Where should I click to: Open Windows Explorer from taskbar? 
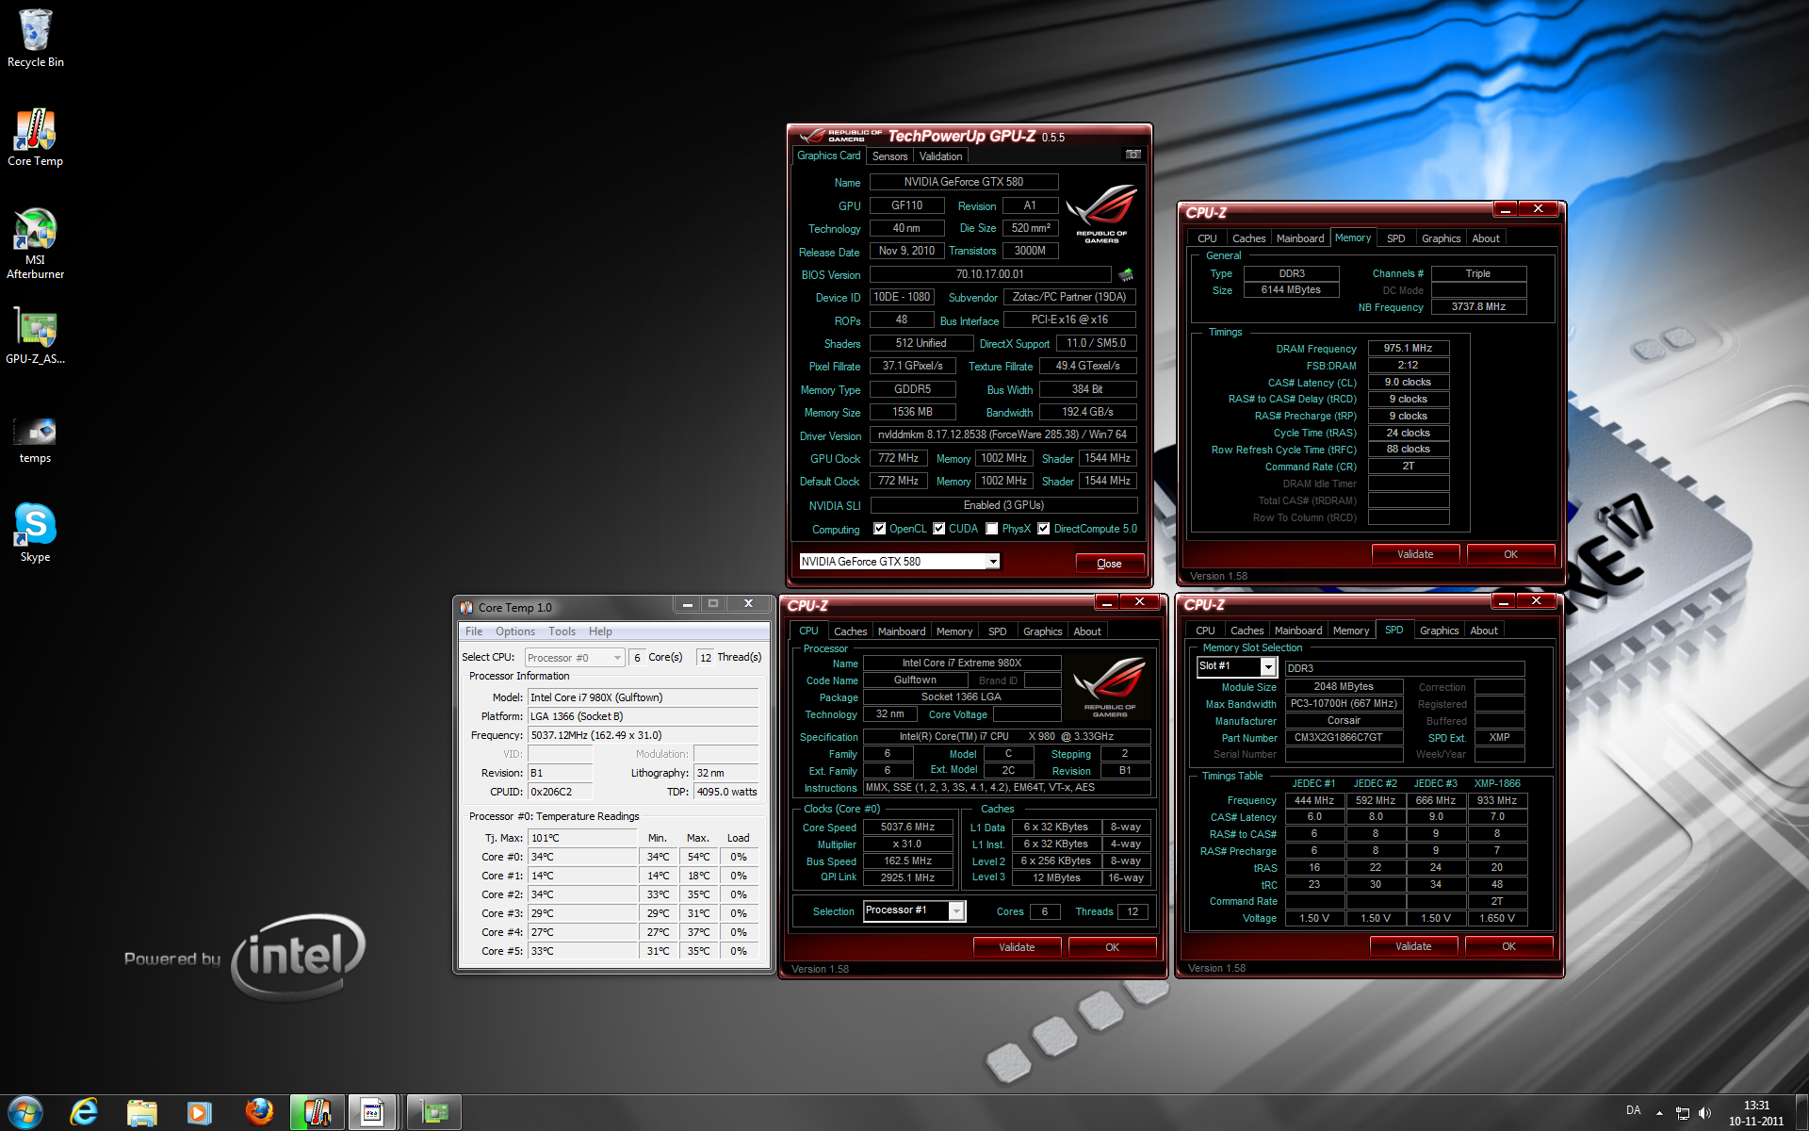click(x=141, y=1112)
